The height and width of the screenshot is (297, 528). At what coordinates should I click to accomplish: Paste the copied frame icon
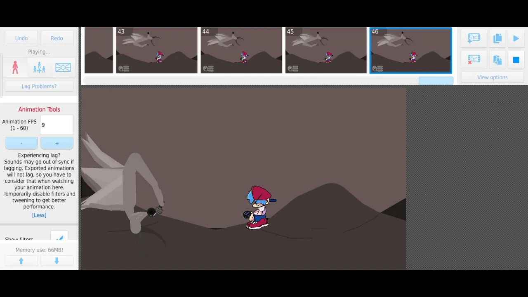(497, 60)
